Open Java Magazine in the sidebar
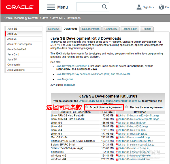This screenshot has width=170, height=164. (24, 70)
